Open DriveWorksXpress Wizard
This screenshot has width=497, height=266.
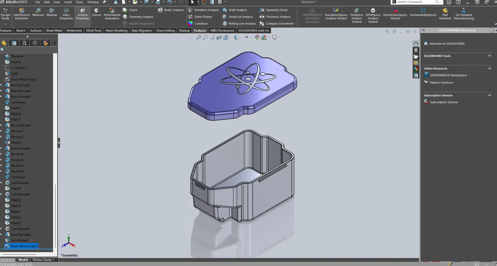tap(395, 14)
